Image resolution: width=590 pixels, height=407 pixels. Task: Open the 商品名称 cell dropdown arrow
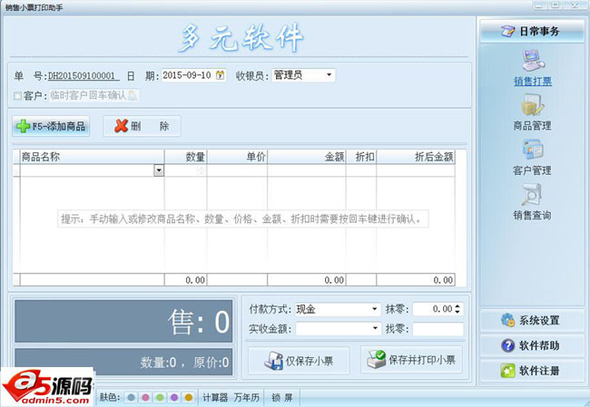coord(159,170)
